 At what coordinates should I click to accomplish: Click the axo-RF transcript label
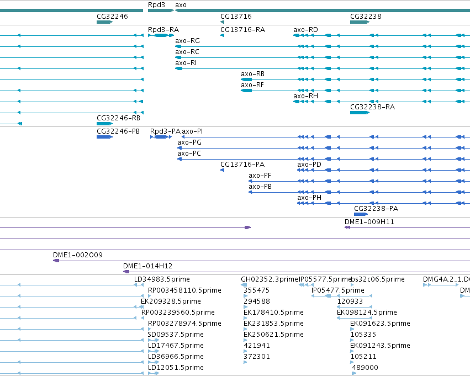(x=252, y=85)
